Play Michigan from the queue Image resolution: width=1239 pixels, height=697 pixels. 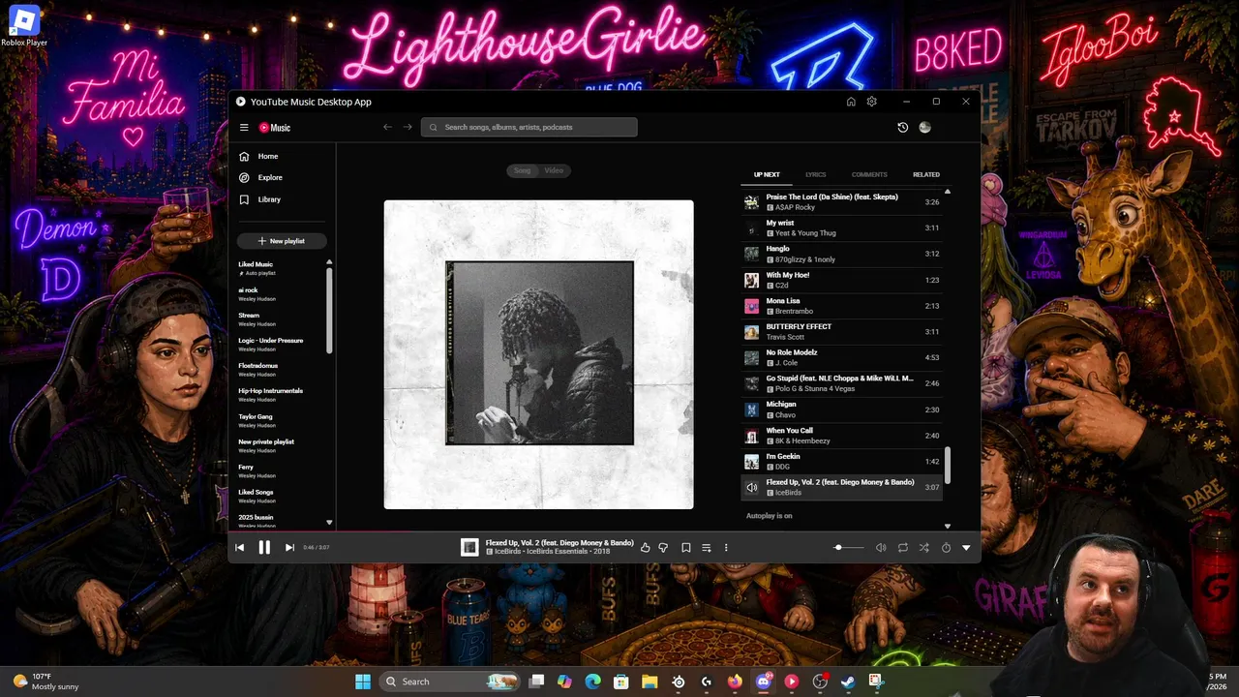point(841,409)
